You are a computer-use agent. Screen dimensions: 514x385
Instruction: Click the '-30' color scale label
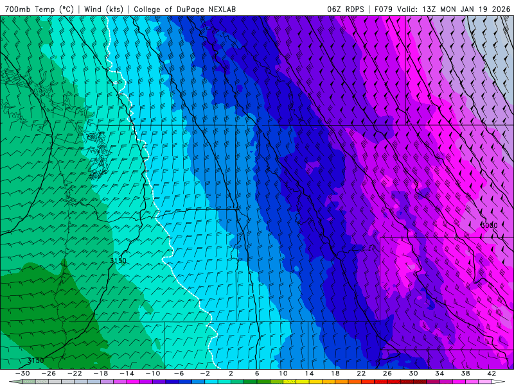pyautogui.click(x=22, y=373)
